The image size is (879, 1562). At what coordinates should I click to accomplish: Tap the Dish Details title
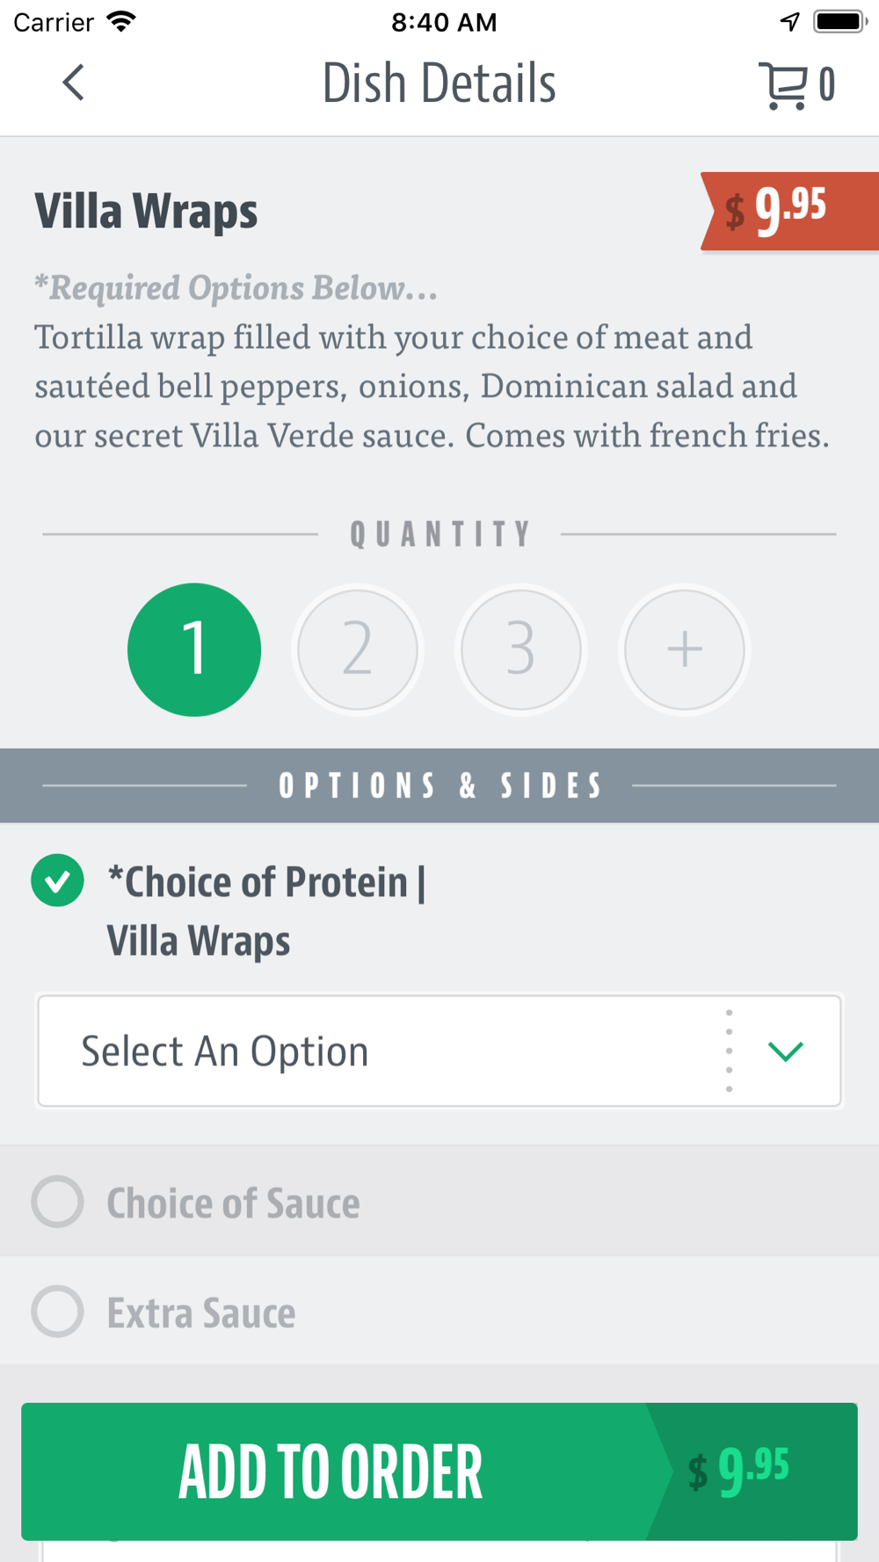pos(439,83)
